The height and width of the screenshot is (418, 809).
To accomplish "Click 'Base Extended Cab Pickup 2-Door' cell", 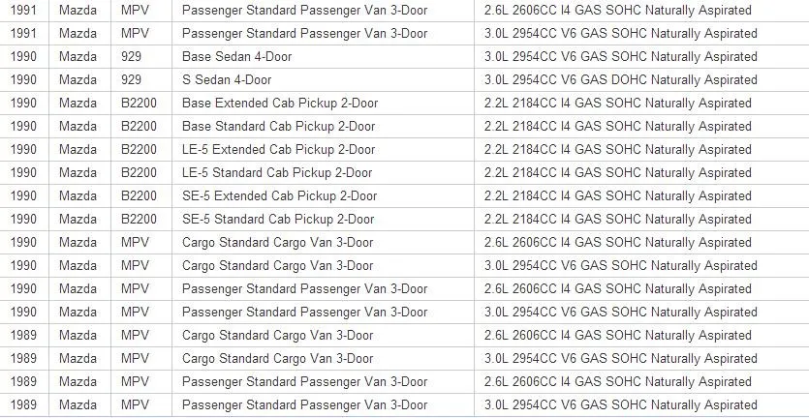I will tap(323, 104).
